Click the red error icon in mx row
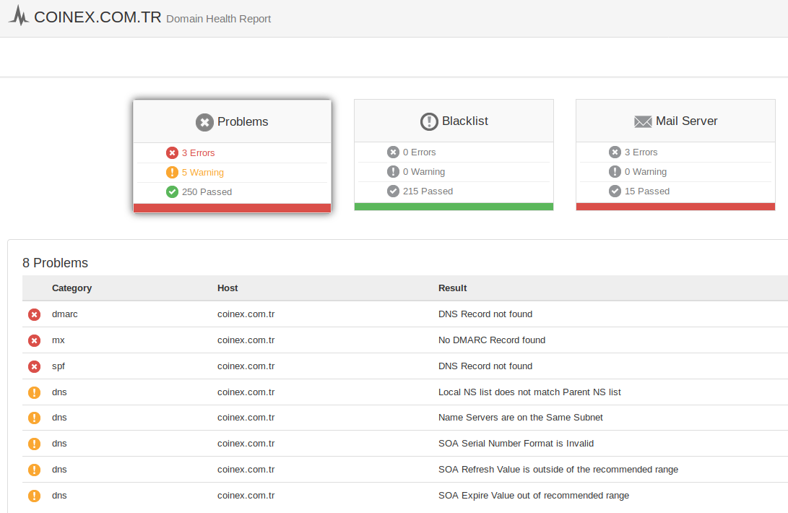 click(x=34, y=341)
